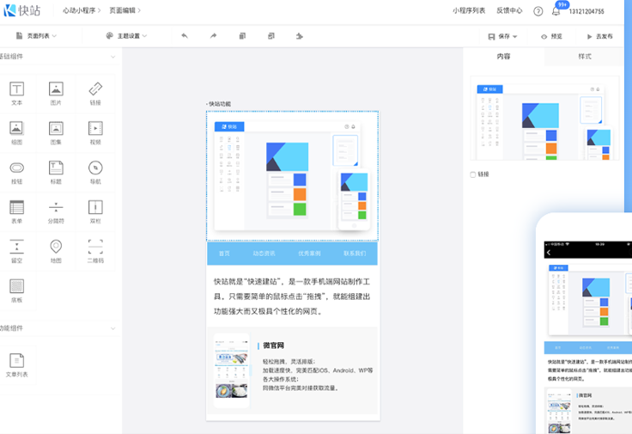
Task: Select 首页 in the canvas navigation bar
Action: click(224, 254)
